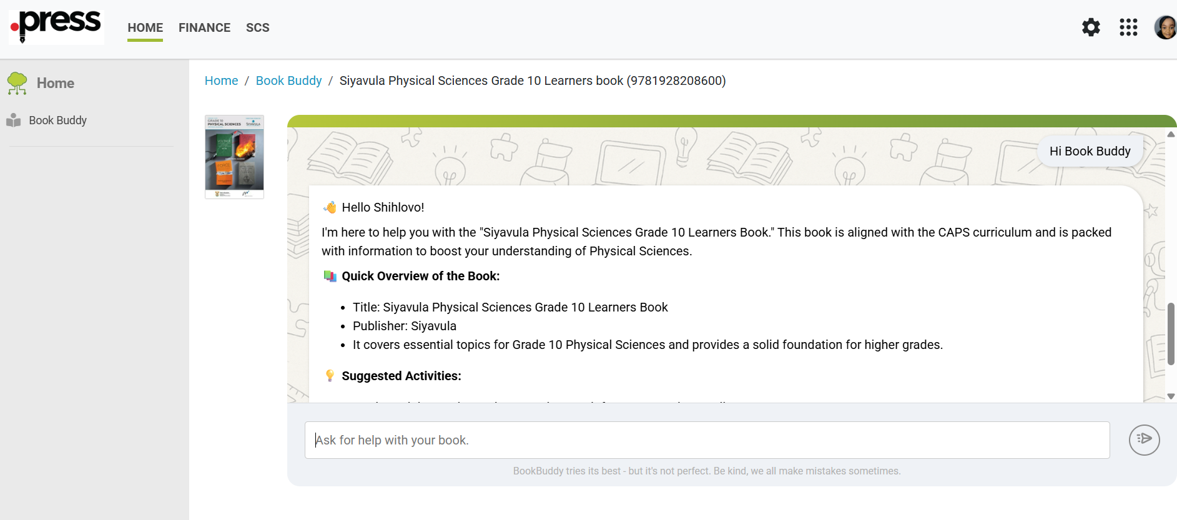Follow the Home breadcrumb link

[x=221, y=81]
